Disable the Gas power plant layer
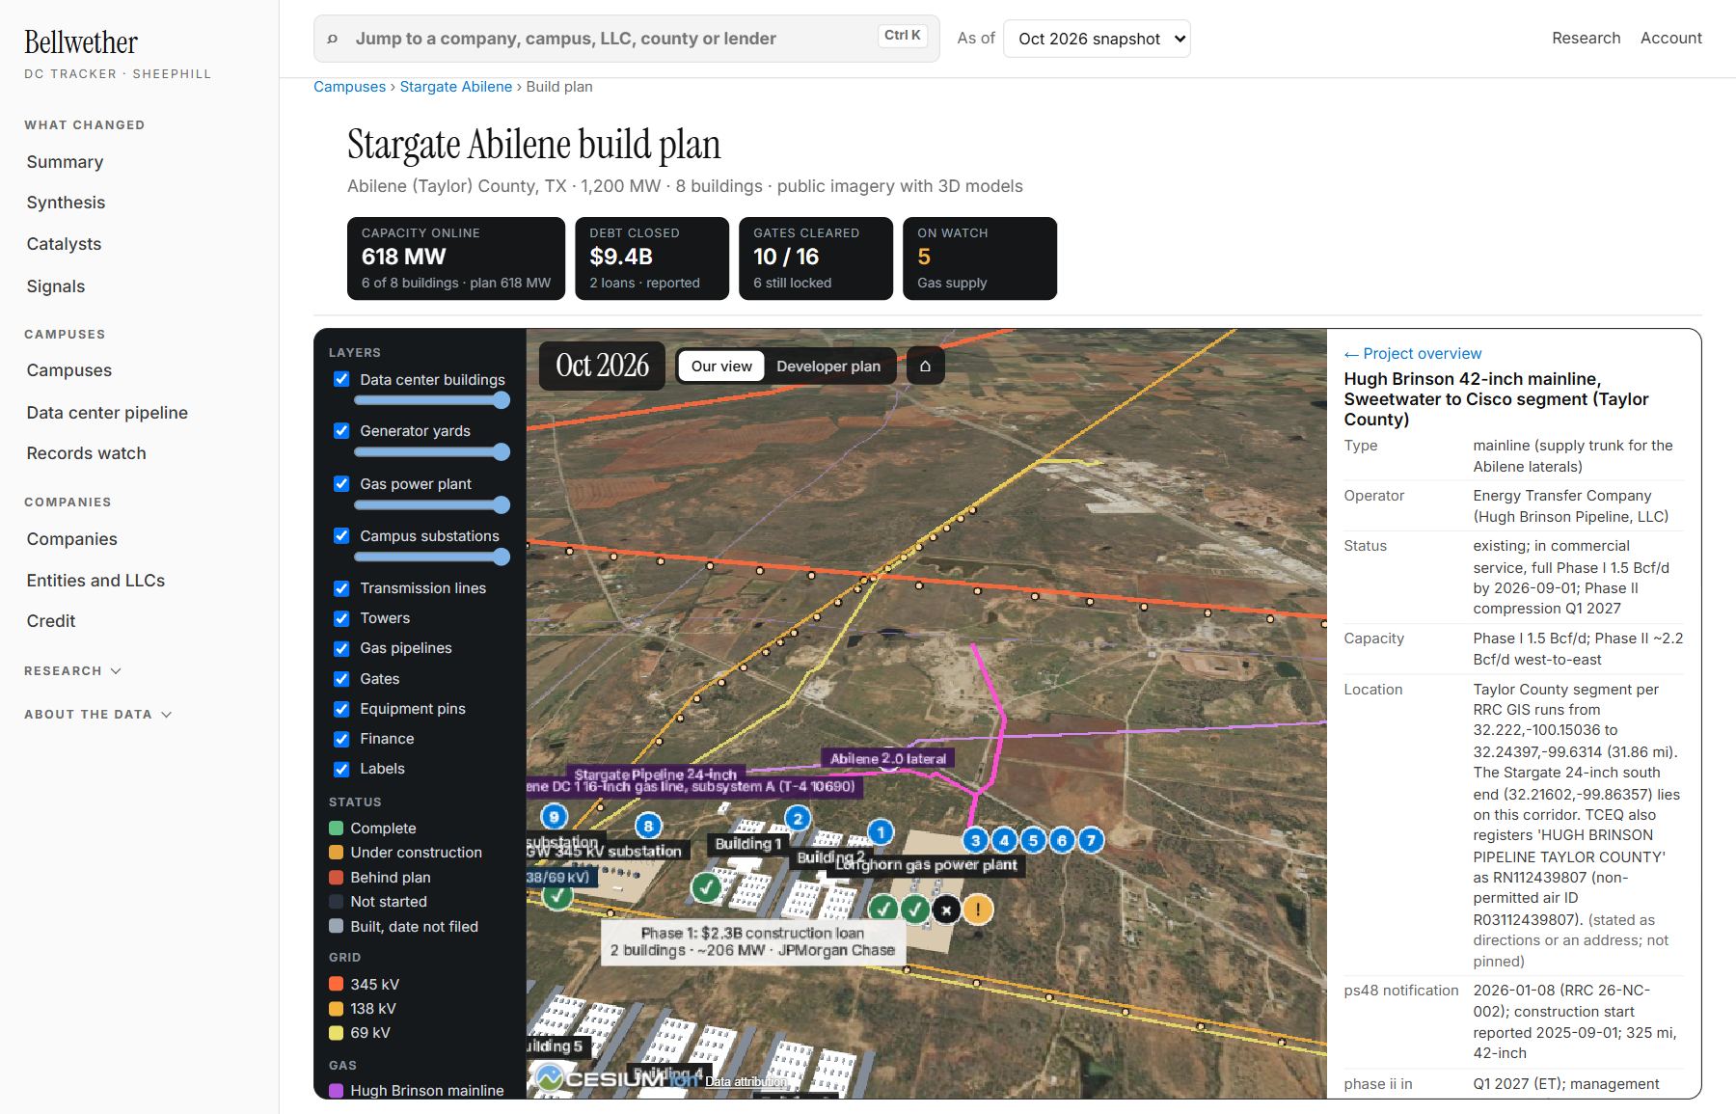This screenshot has height=1114, width=1736. [341, 483]
